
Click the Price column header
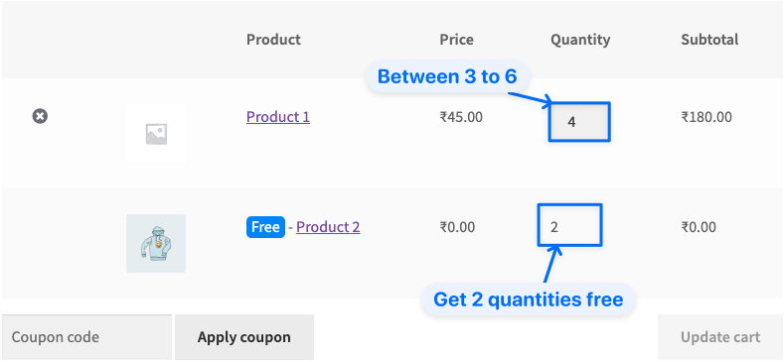456,40
